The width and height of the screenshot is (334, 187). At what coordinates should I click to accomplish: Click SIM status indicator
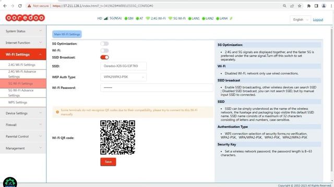tap(129, 19)
